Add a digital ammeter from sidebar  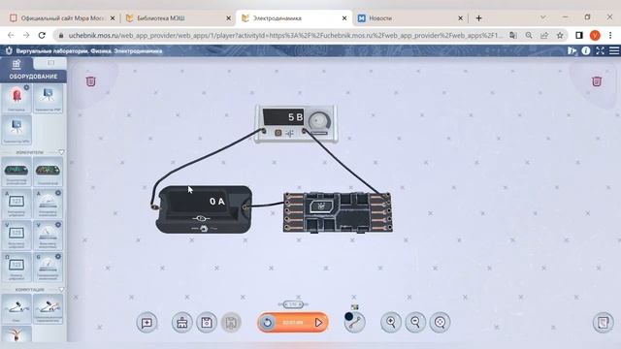[x=16, y=203]
